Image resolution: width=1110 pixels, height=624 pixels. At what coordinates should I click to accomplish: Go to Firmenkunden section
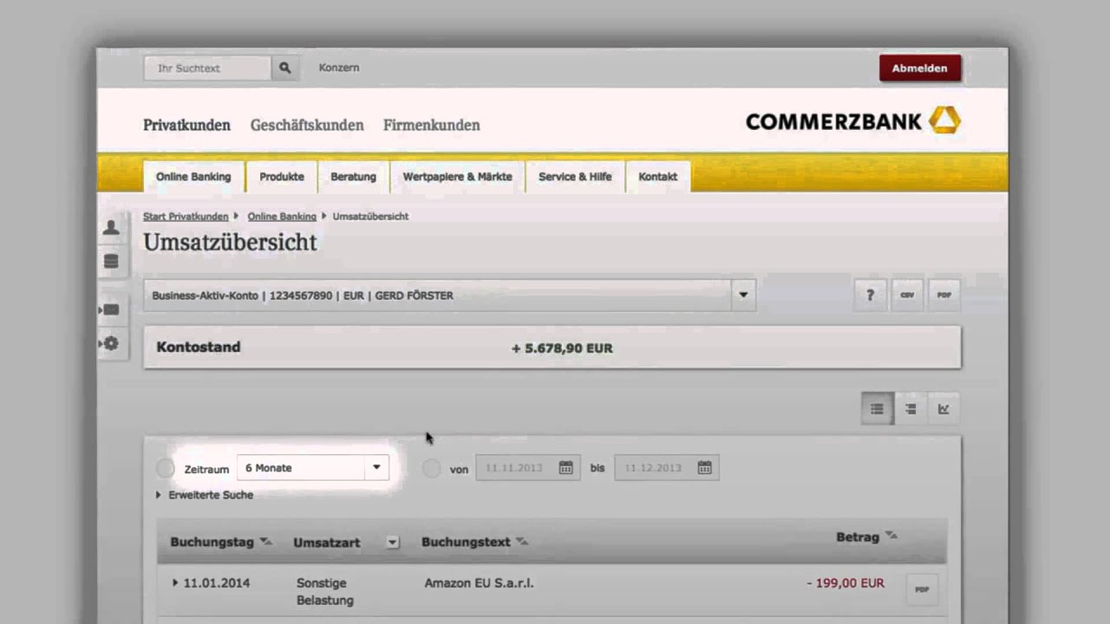(431, 125)
